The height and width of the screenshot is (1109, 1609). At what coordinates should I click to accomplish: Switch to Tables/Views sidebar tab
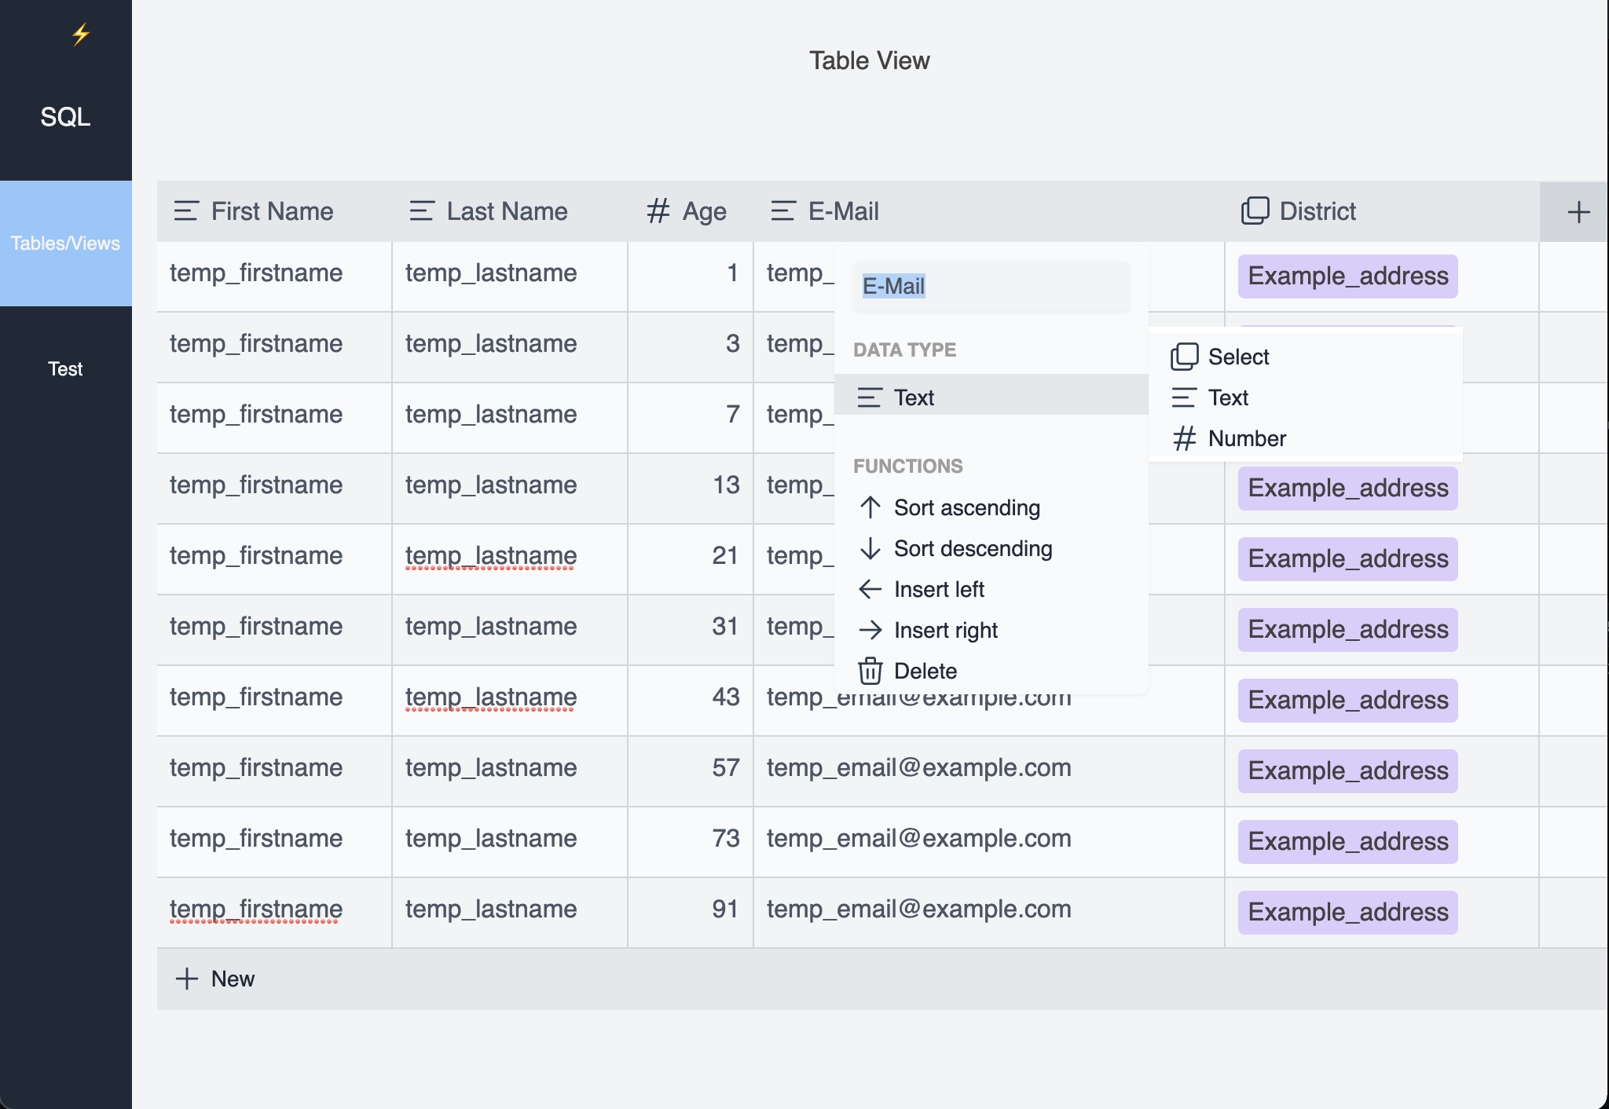click(x=66, y=243)
